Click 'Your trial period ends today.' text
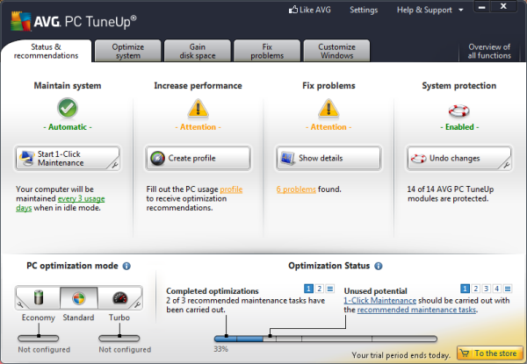The height and width of the screenshot is (364, 527). pyautogui.click(x=401, y=355)
